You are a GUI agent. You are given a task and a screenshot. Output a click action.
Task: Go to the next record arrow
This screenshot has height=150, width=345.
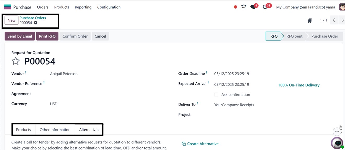(x=342, y=20)
